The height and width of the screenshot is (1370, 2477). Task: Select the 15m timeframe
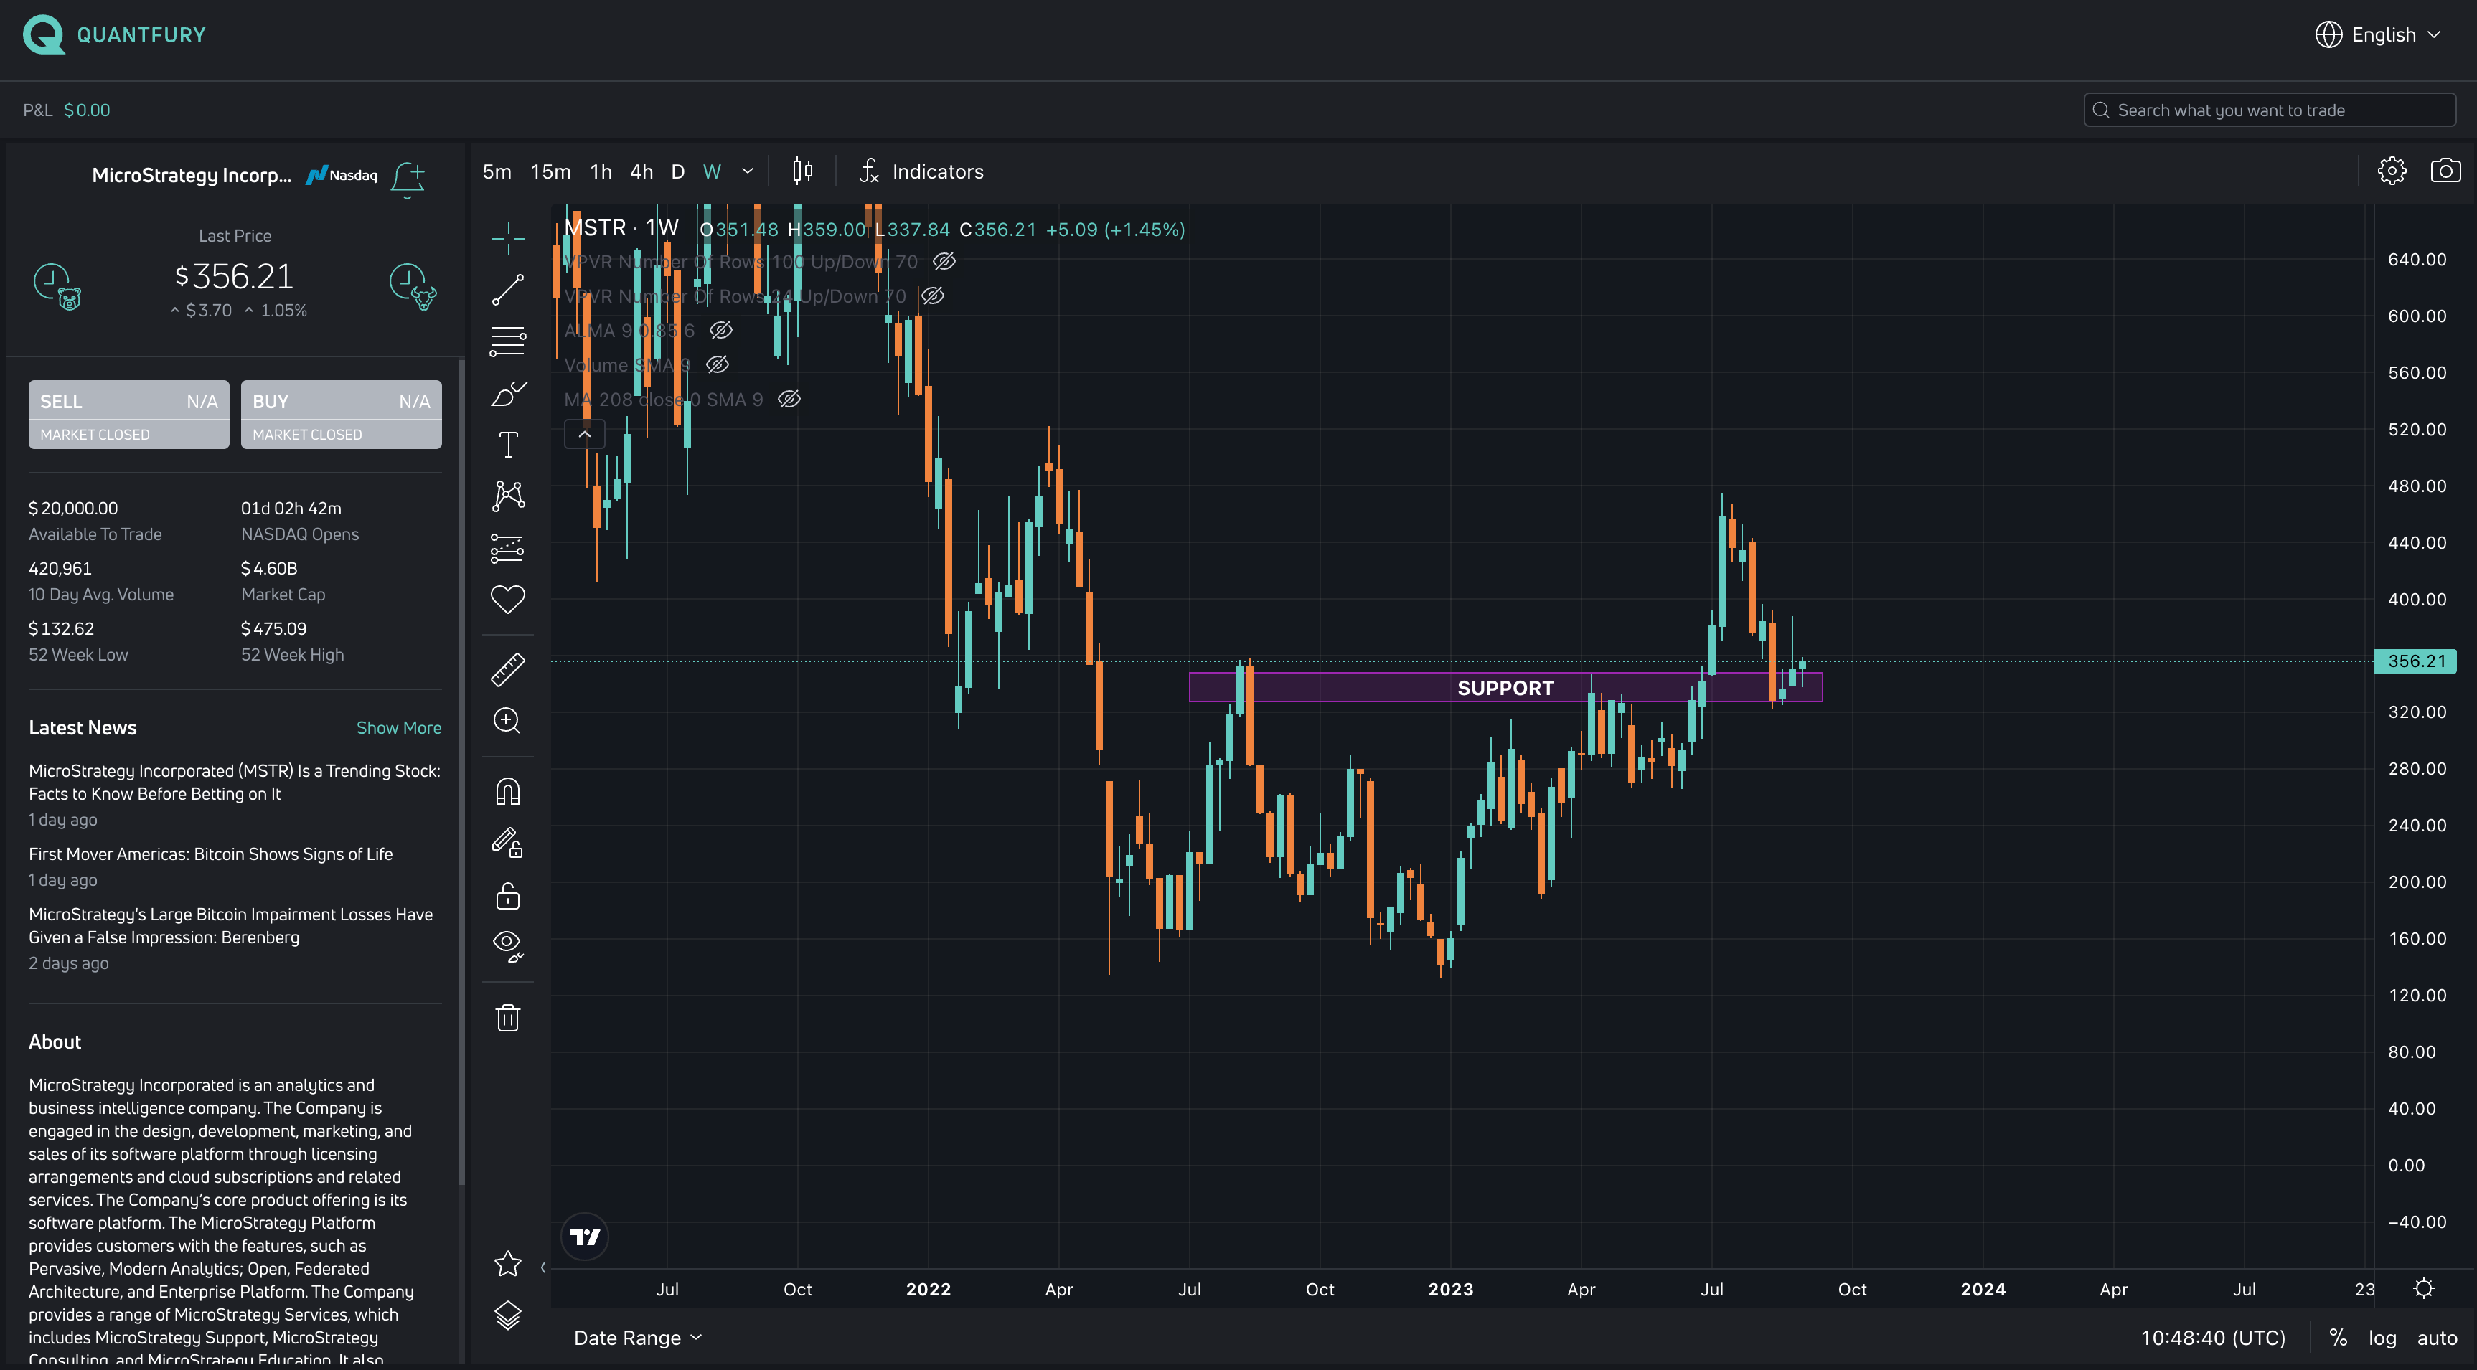pos(551,171)
